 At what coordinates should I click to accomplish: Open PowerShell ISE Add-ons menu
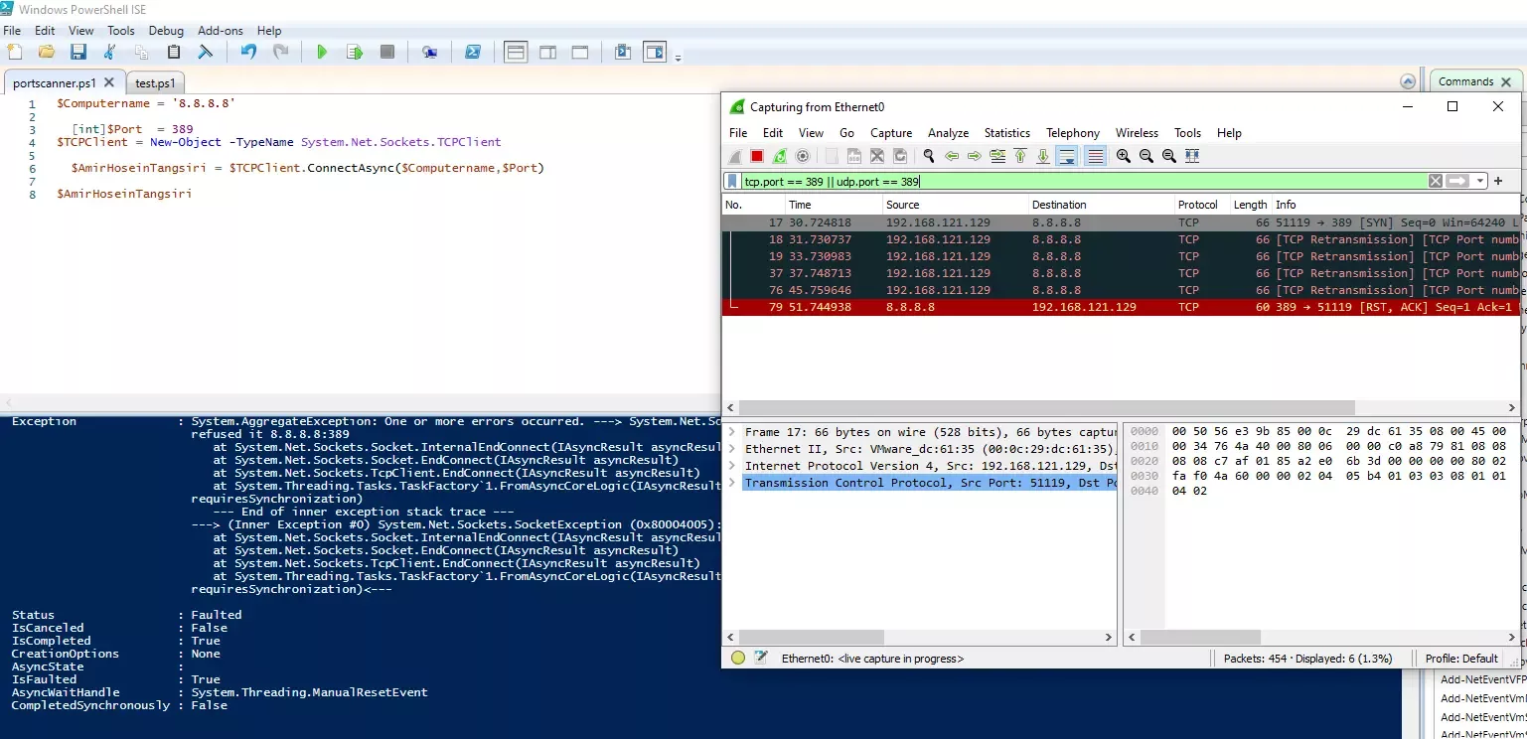pyautogui.click(x=220, y=31)
